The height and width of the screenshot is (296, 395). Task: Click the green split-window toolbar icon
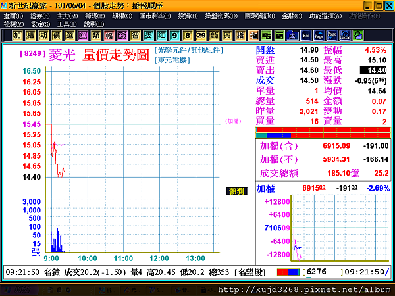(x=266, y=36)
